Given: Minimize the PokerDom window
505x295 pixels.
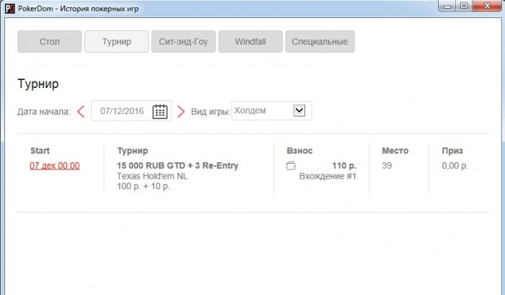Looking at the screenshot, I should click(x=447, y=6).
